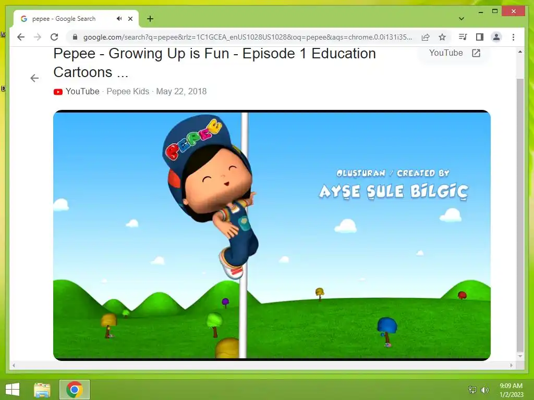
Task: Click the May 22, 2018 date
Action: point(181,92)
